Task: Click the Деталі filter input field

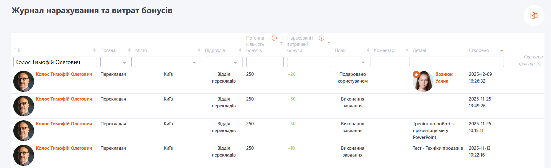Action: [439, 62]
